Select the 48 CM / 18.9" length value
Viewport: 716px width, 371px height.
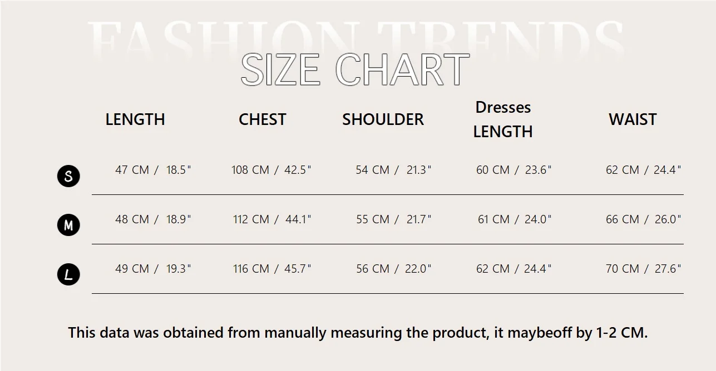point(153,219)
